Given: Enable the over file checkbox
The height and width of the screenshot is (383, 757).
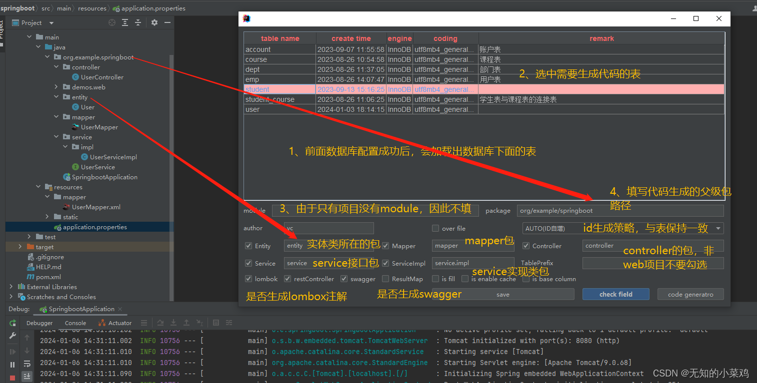Looking at the screenshot, I should (x=435, y=228).
